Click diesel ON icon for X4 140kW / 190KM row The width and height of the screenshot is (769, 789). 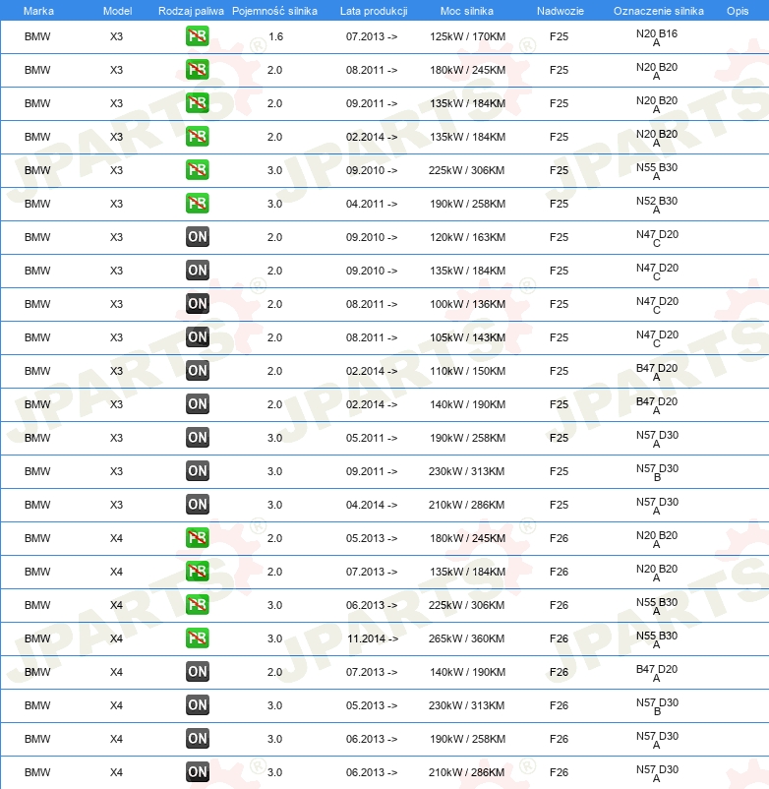[x=197, y=672]
